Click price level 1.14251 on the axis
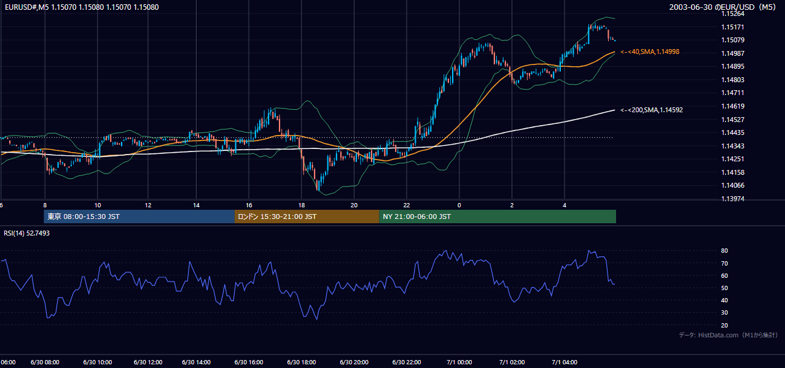This screenshot has height=368, width=785. [733, 159]
